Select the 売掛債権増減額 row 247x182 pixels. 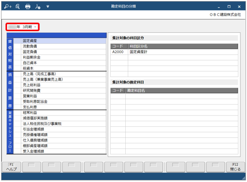click(x=60, y=135)
